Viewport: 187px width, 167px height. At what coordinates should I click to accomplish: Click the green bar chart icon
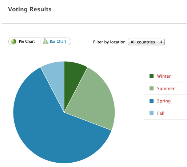coord(45,41)
